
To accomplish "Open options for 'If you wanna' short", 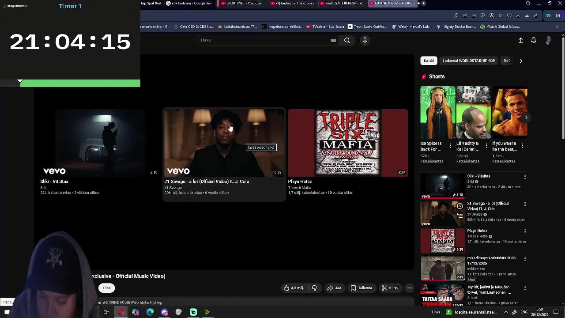I will pos(522,145).
